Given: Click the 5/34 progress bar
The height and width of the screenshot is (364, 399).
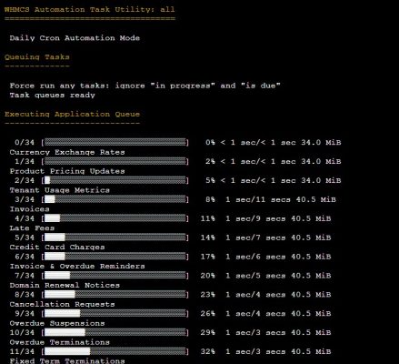Looking at the screenshot, I should [115, 238].
